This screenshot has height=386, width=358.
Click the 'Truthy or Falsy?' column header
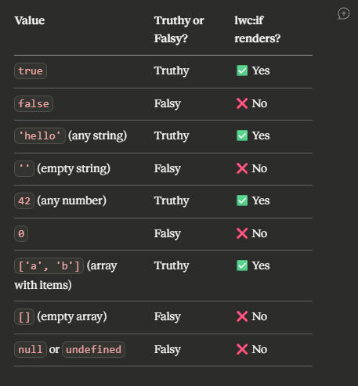[179, 30]
